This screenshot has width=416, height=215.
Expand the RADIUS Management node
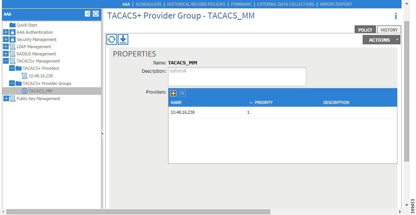click(x=6, y=54)
